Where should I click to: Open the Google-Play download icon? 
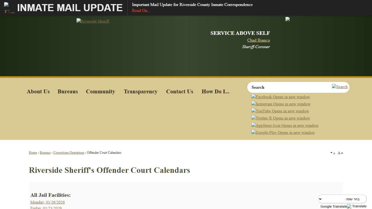283,133
